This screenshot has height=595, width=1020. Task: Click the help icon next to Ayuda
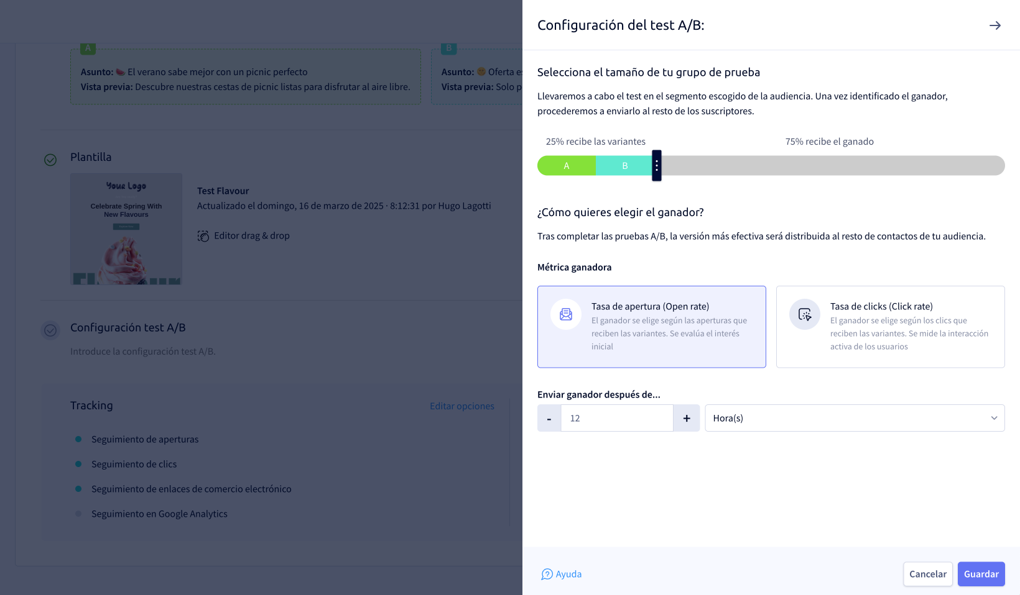pyautogui.click(x=546, y=574)
